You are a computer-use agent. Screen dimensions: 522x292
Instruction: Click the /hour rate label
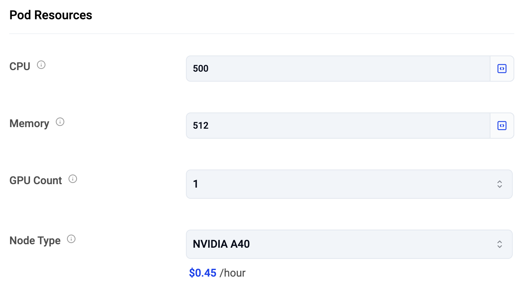coord(233,273)
